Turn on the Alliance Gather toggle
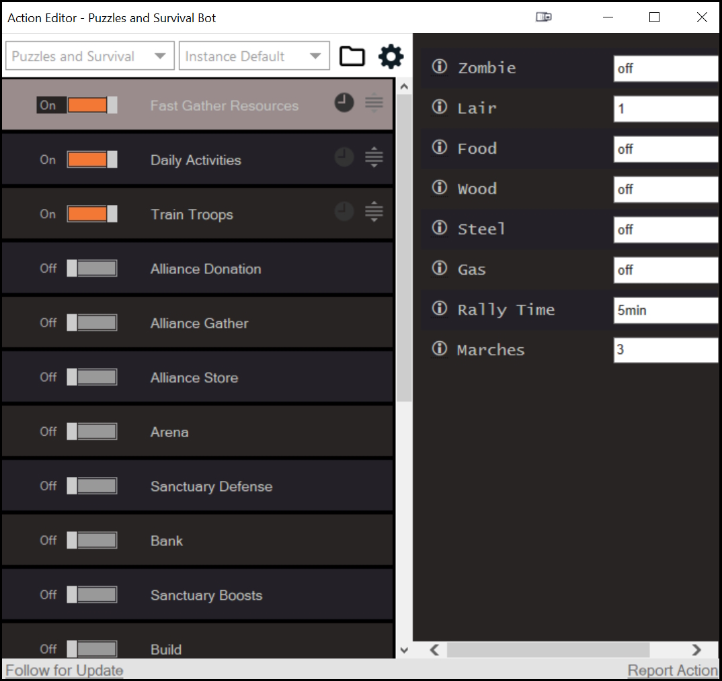This screenshot has width=722, height=681. [92, 322]
